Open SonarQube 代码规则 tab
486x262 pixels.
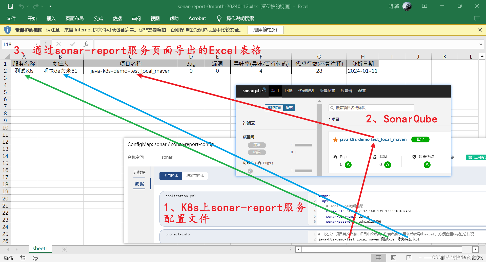306,91
